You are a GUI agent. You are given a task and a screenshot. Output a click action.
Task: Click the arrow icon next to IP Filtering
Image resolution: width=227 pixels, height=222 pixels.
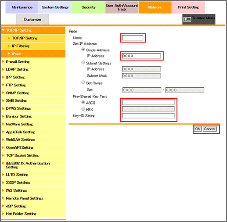9,46
